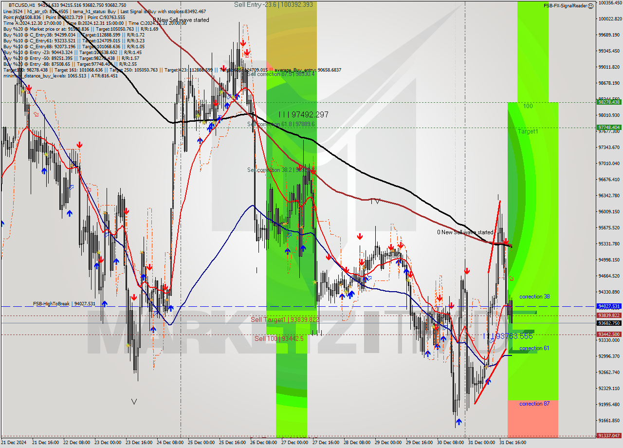Click the 'I I I 93763.555' wave label

pos(508,336)
